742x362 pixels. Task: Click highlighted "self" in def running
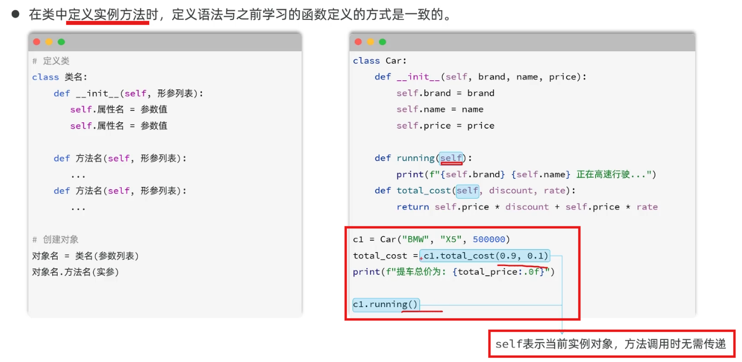click(x=451, y=158)
